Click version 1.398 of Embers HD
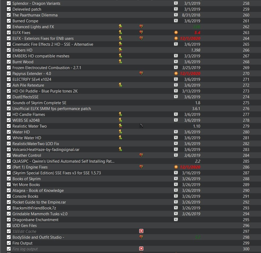 [196, 50]
